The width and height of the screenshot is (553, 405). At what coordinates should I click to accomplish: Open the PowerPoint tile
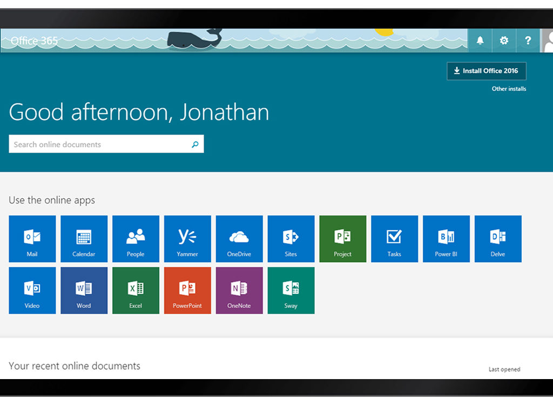coord(187,291)
